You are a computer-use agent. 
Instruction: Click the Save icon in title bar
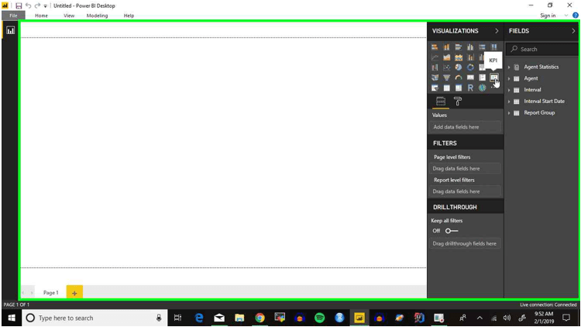click(x=19, y=5)
